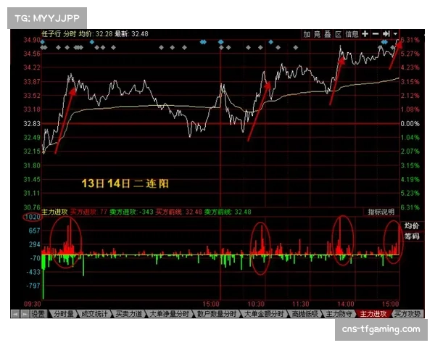Viewport: 435px width, 348px height.
Task: Click the 指标说明 indicator description button
Action: point(381,212)
